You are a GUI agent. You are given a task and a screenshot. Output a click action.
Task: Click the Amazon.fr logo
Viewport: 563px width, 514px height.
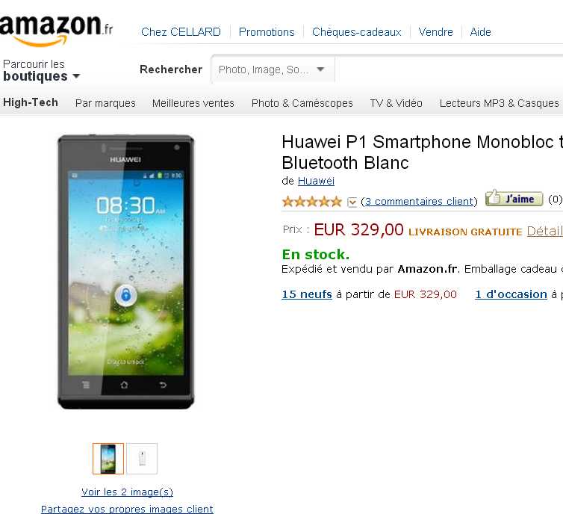tap(56, 30)
